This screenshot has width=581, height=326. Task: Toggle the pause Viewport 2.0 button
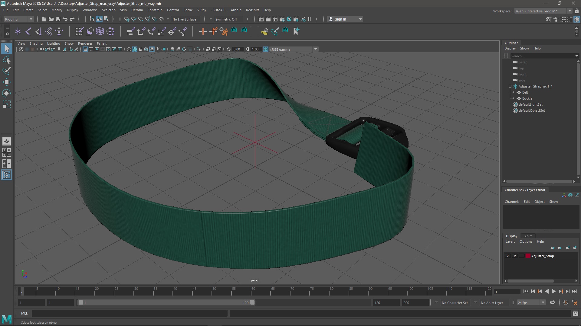(310, 19)
